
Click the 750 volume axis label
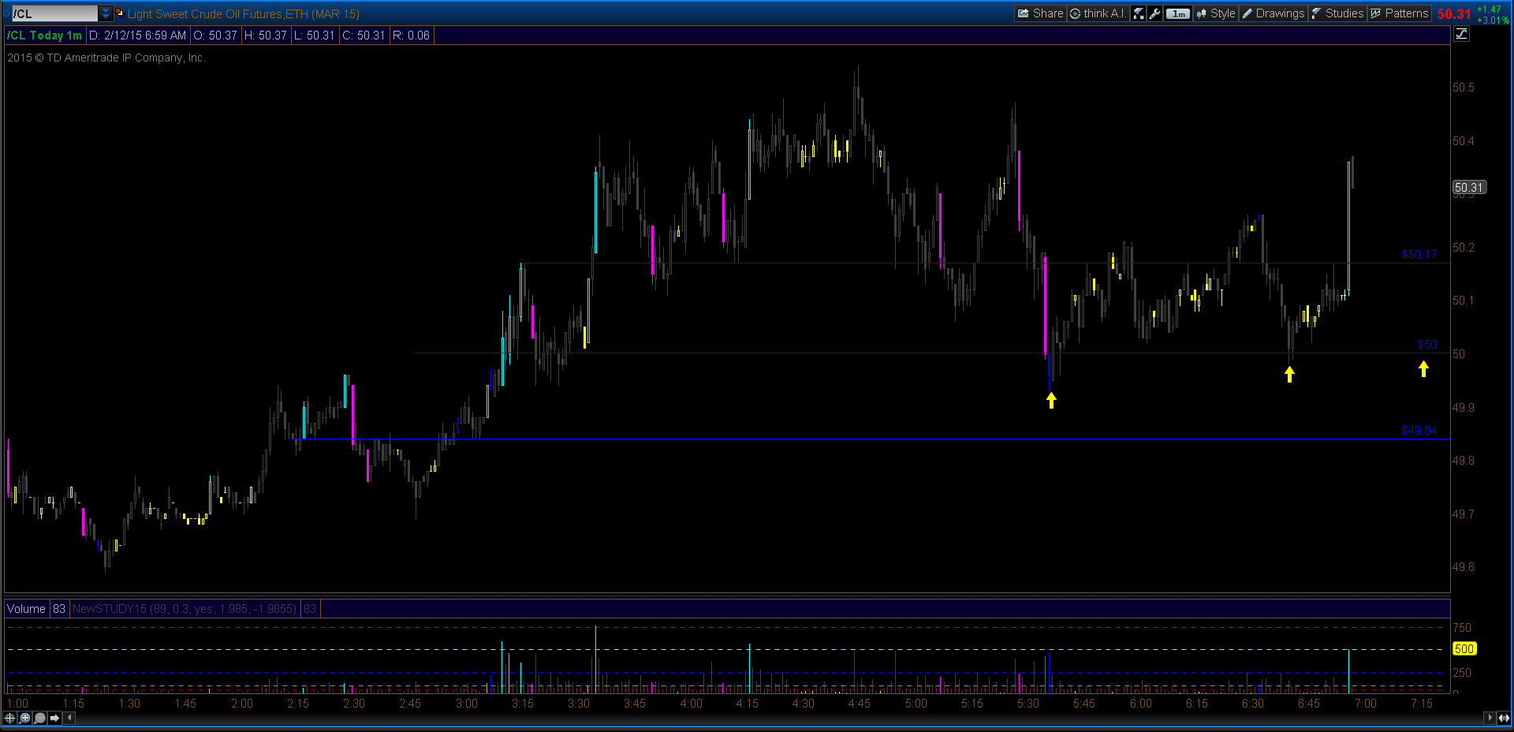coord(1462,628)
